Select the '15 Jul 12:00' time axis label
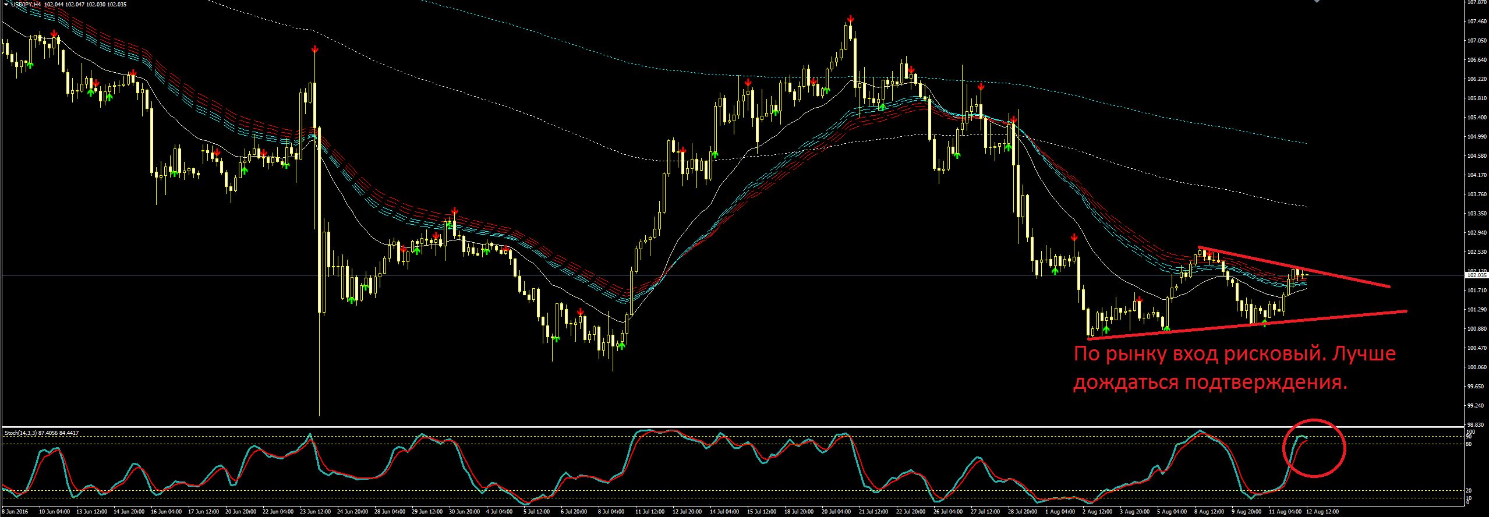This screenshot has width=1489, height=517. pyautogui.click(x=763, y=512)
